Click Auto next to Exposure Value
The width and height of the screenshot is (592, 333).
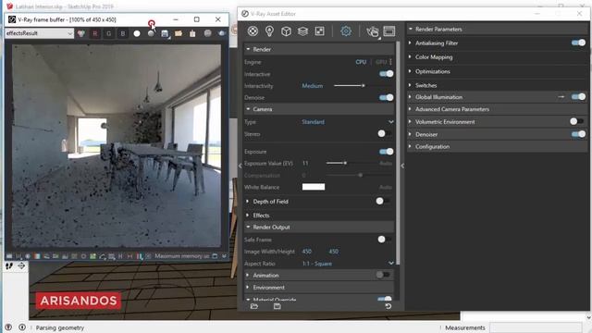[x=386, y=164]
